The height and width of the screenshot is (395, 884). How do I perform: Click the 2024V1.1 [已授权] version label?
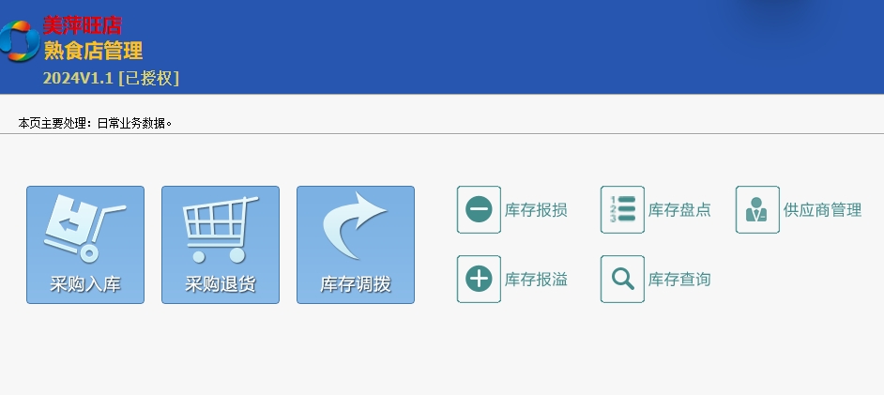111,78
